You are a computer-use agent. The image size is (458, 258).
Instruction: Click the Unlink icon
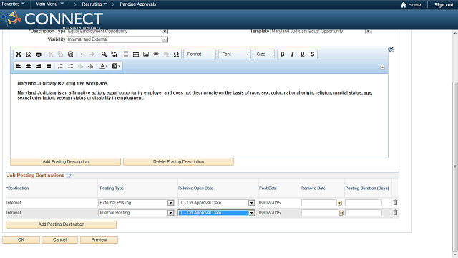click(166, 54)
